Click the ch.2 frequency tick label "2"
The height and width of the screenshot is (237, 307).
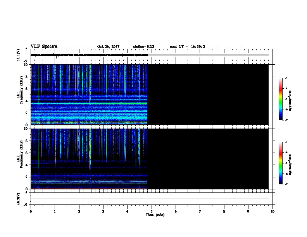[x=27, y=177]
